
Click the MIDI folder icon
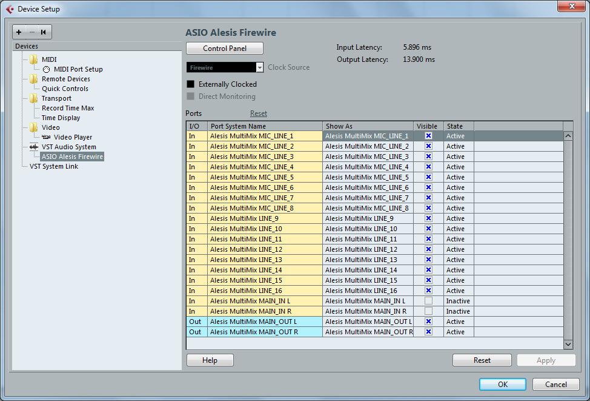(33, 59)
